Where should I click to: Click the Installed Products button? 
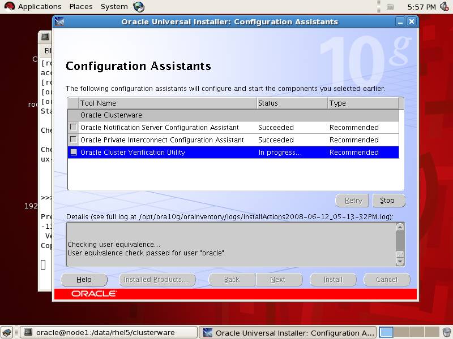157,280
